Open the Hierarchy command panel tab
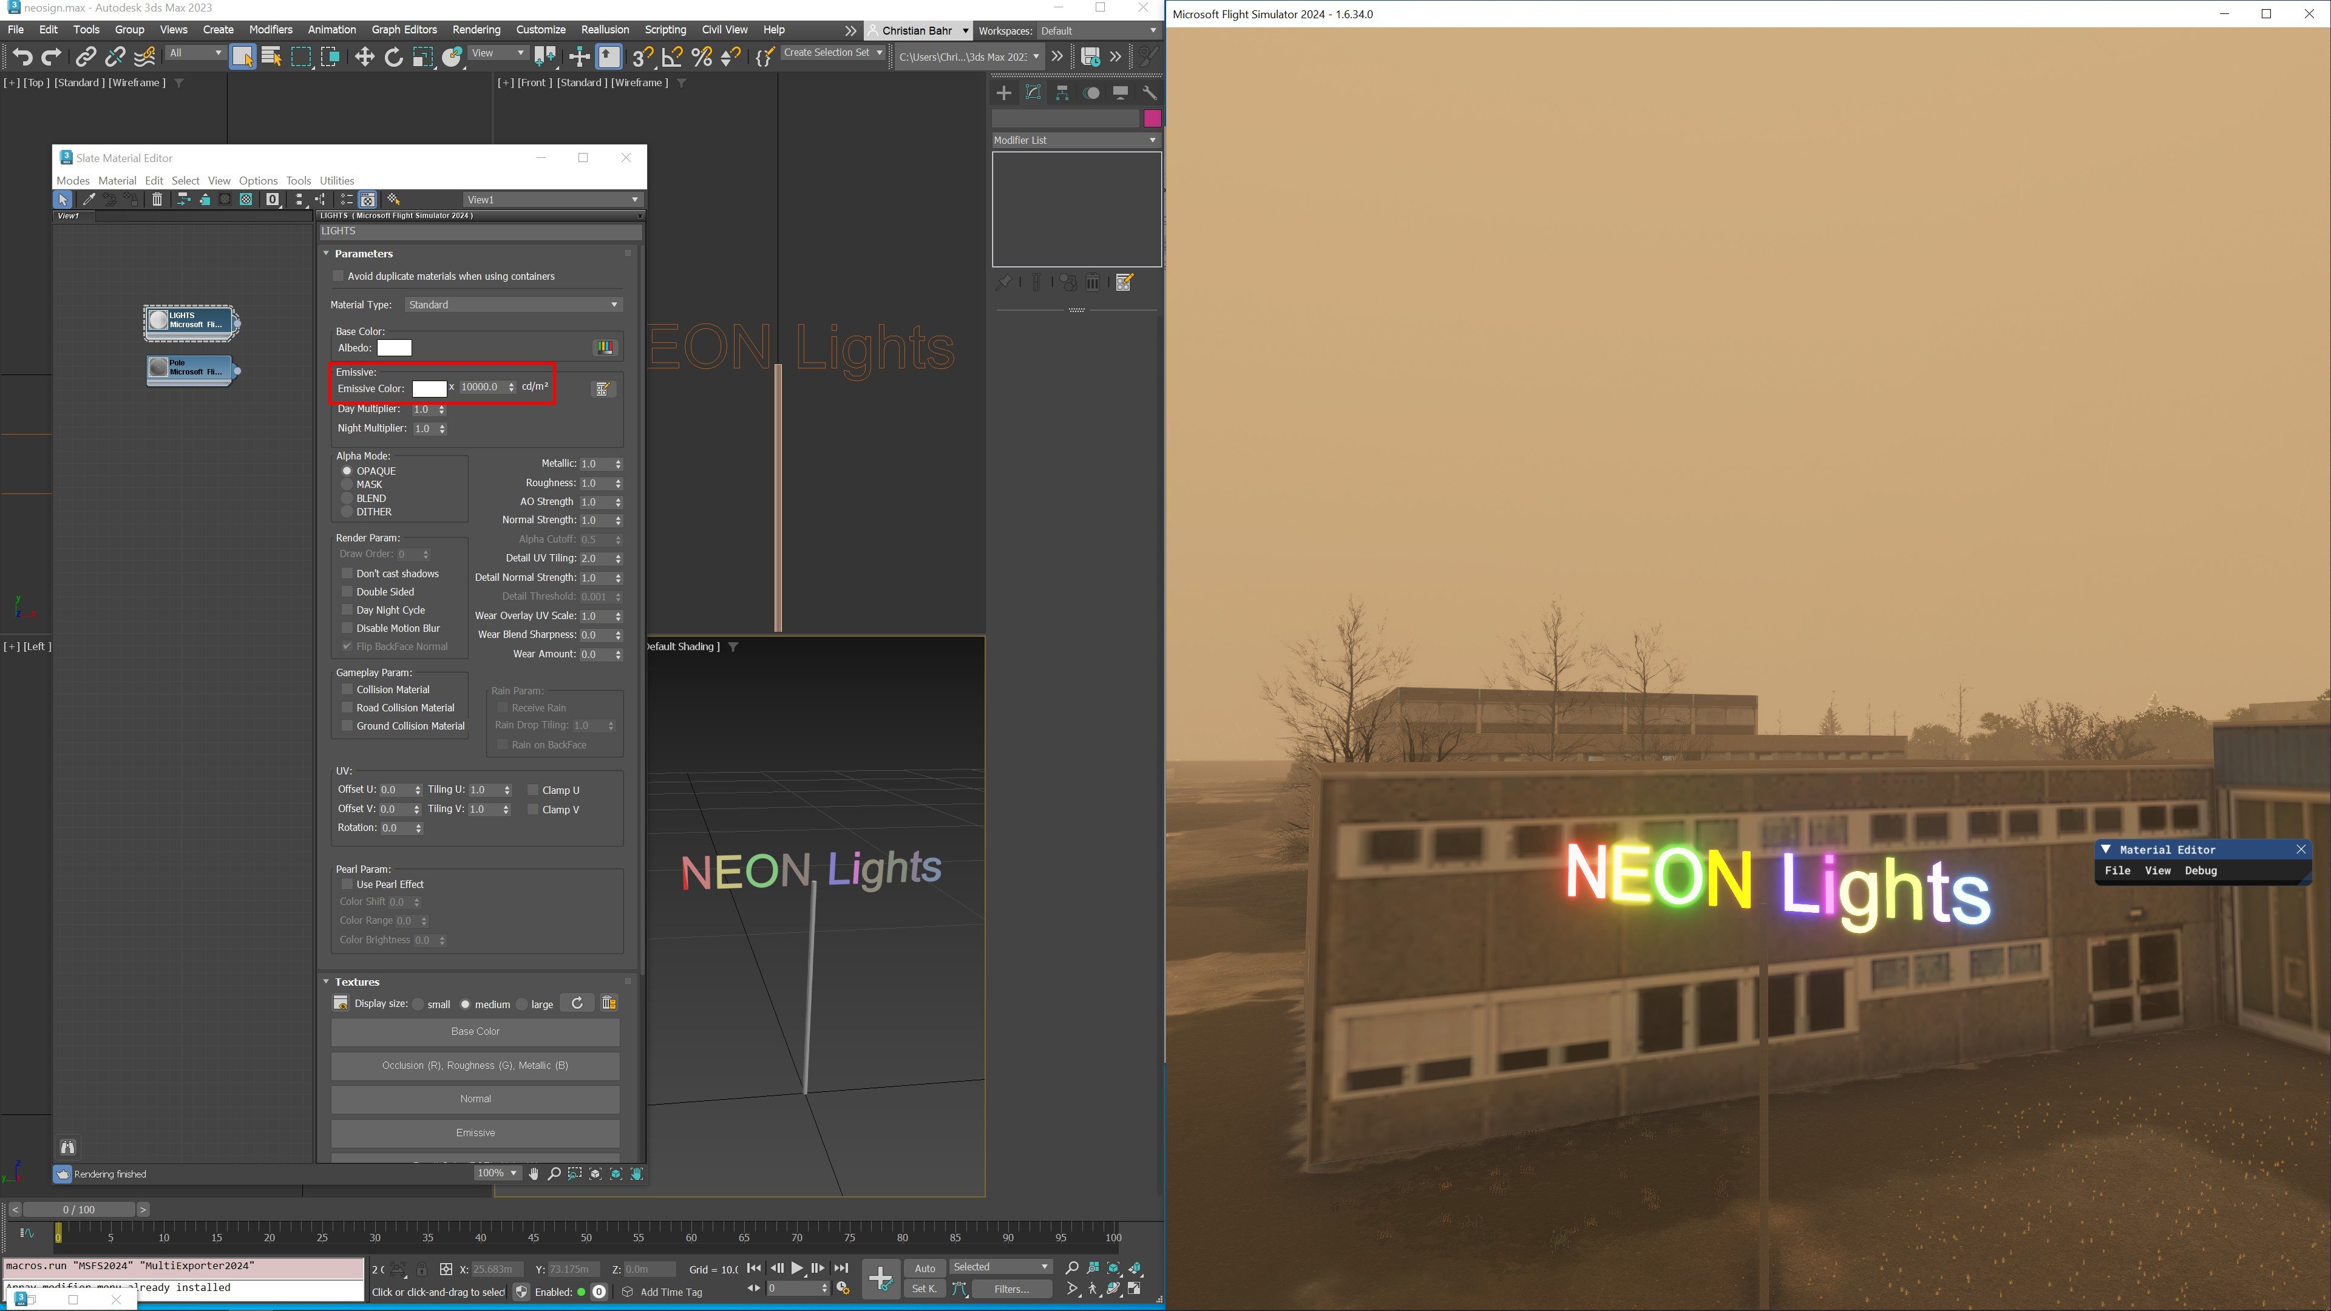The height and width of the screenshot is (1311, 2331). (1062, 93)
